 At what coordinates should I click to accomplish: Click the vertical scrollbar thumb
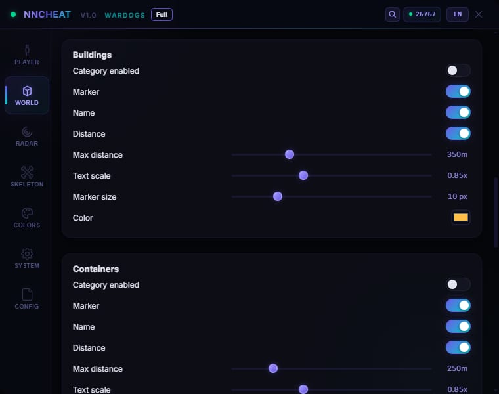496,212
